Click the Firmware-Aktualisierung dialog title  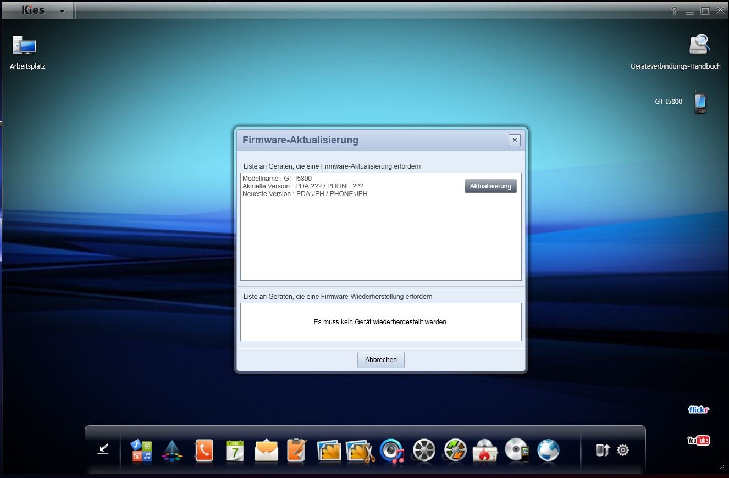300,140
